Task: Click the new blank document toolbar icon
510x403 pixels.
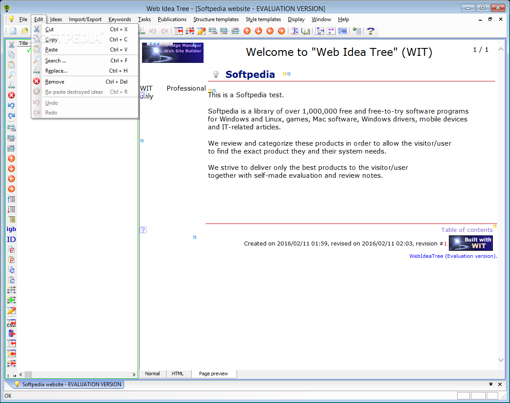Action: click(13, 31)
